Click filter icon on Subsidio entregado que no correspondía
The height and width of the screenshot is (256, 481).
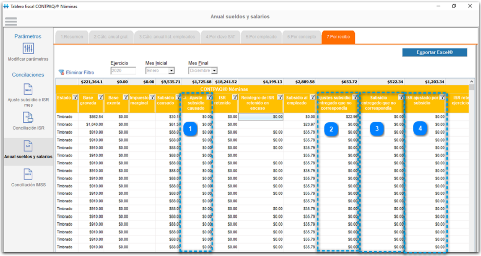[x=401, y=97]
